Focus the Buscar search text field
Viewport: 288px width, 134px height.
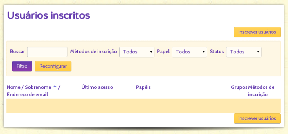(x=47, y=52)
